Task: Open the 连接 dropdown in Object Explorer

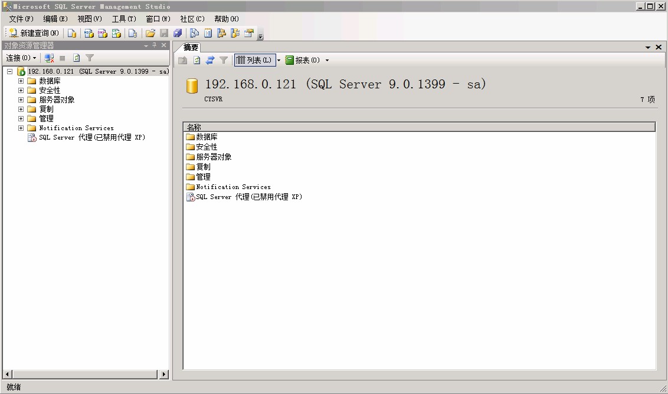Action: tap(21, 58)
